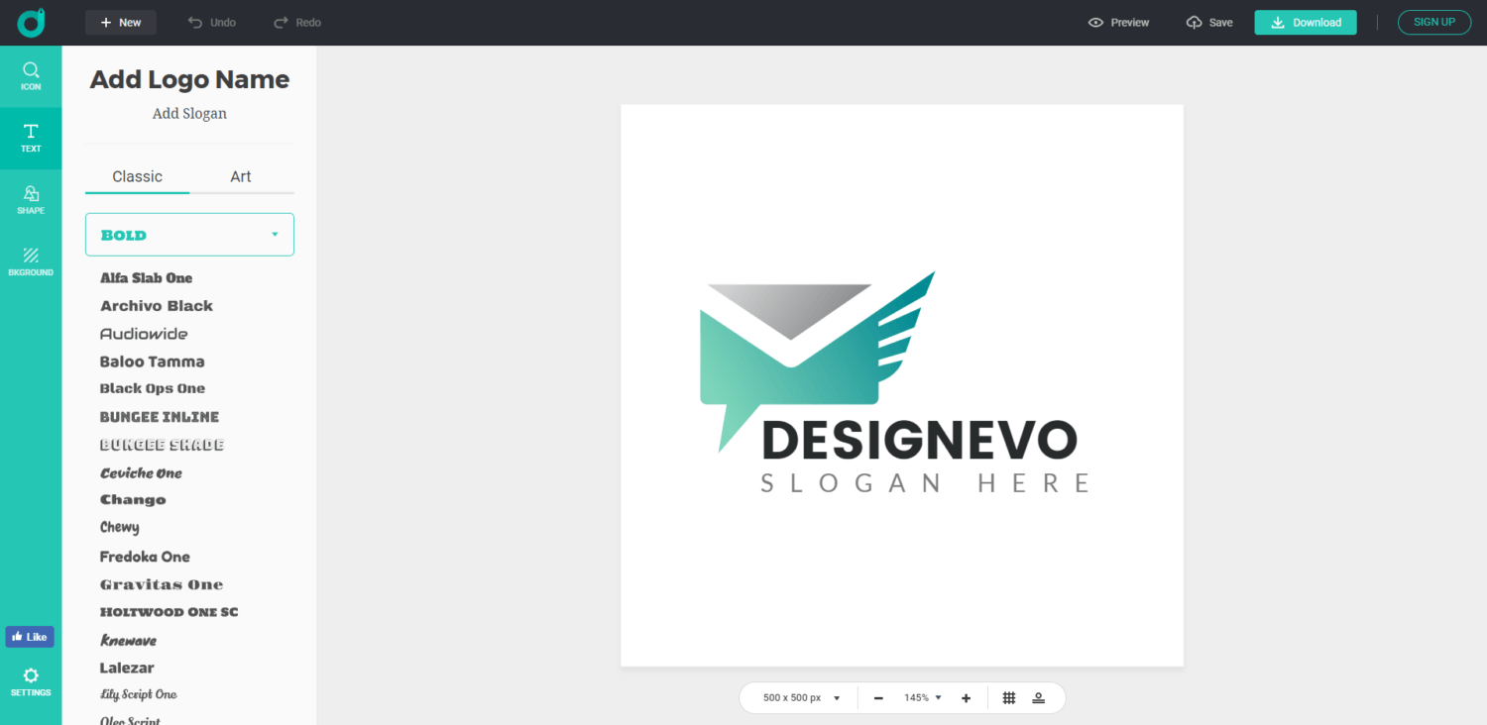Screen dimensions: 1487x725
Task: Select the Text tool in sidebar
Action: [x=31, y=138]
